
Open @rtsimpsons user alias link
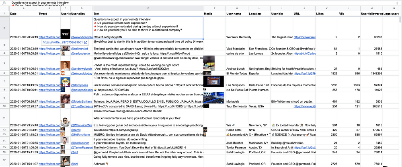click(x=80, y=85)
